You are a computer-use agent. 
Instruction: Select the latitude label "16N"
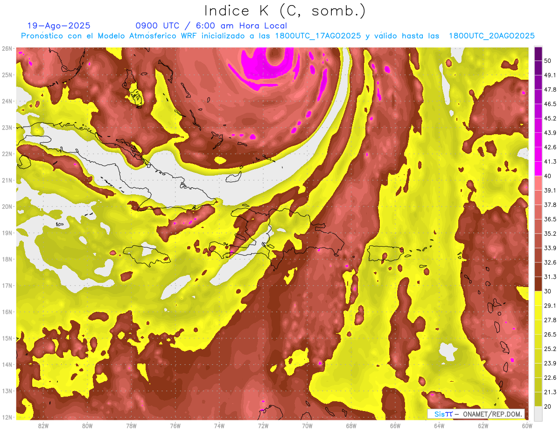pos(7,312)
